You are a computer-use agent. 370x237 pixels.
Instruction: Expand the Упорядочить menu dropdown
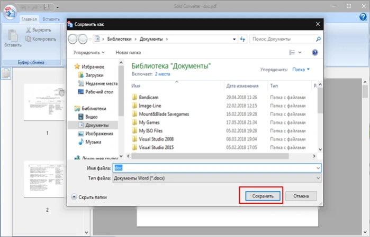coord(89,52)
